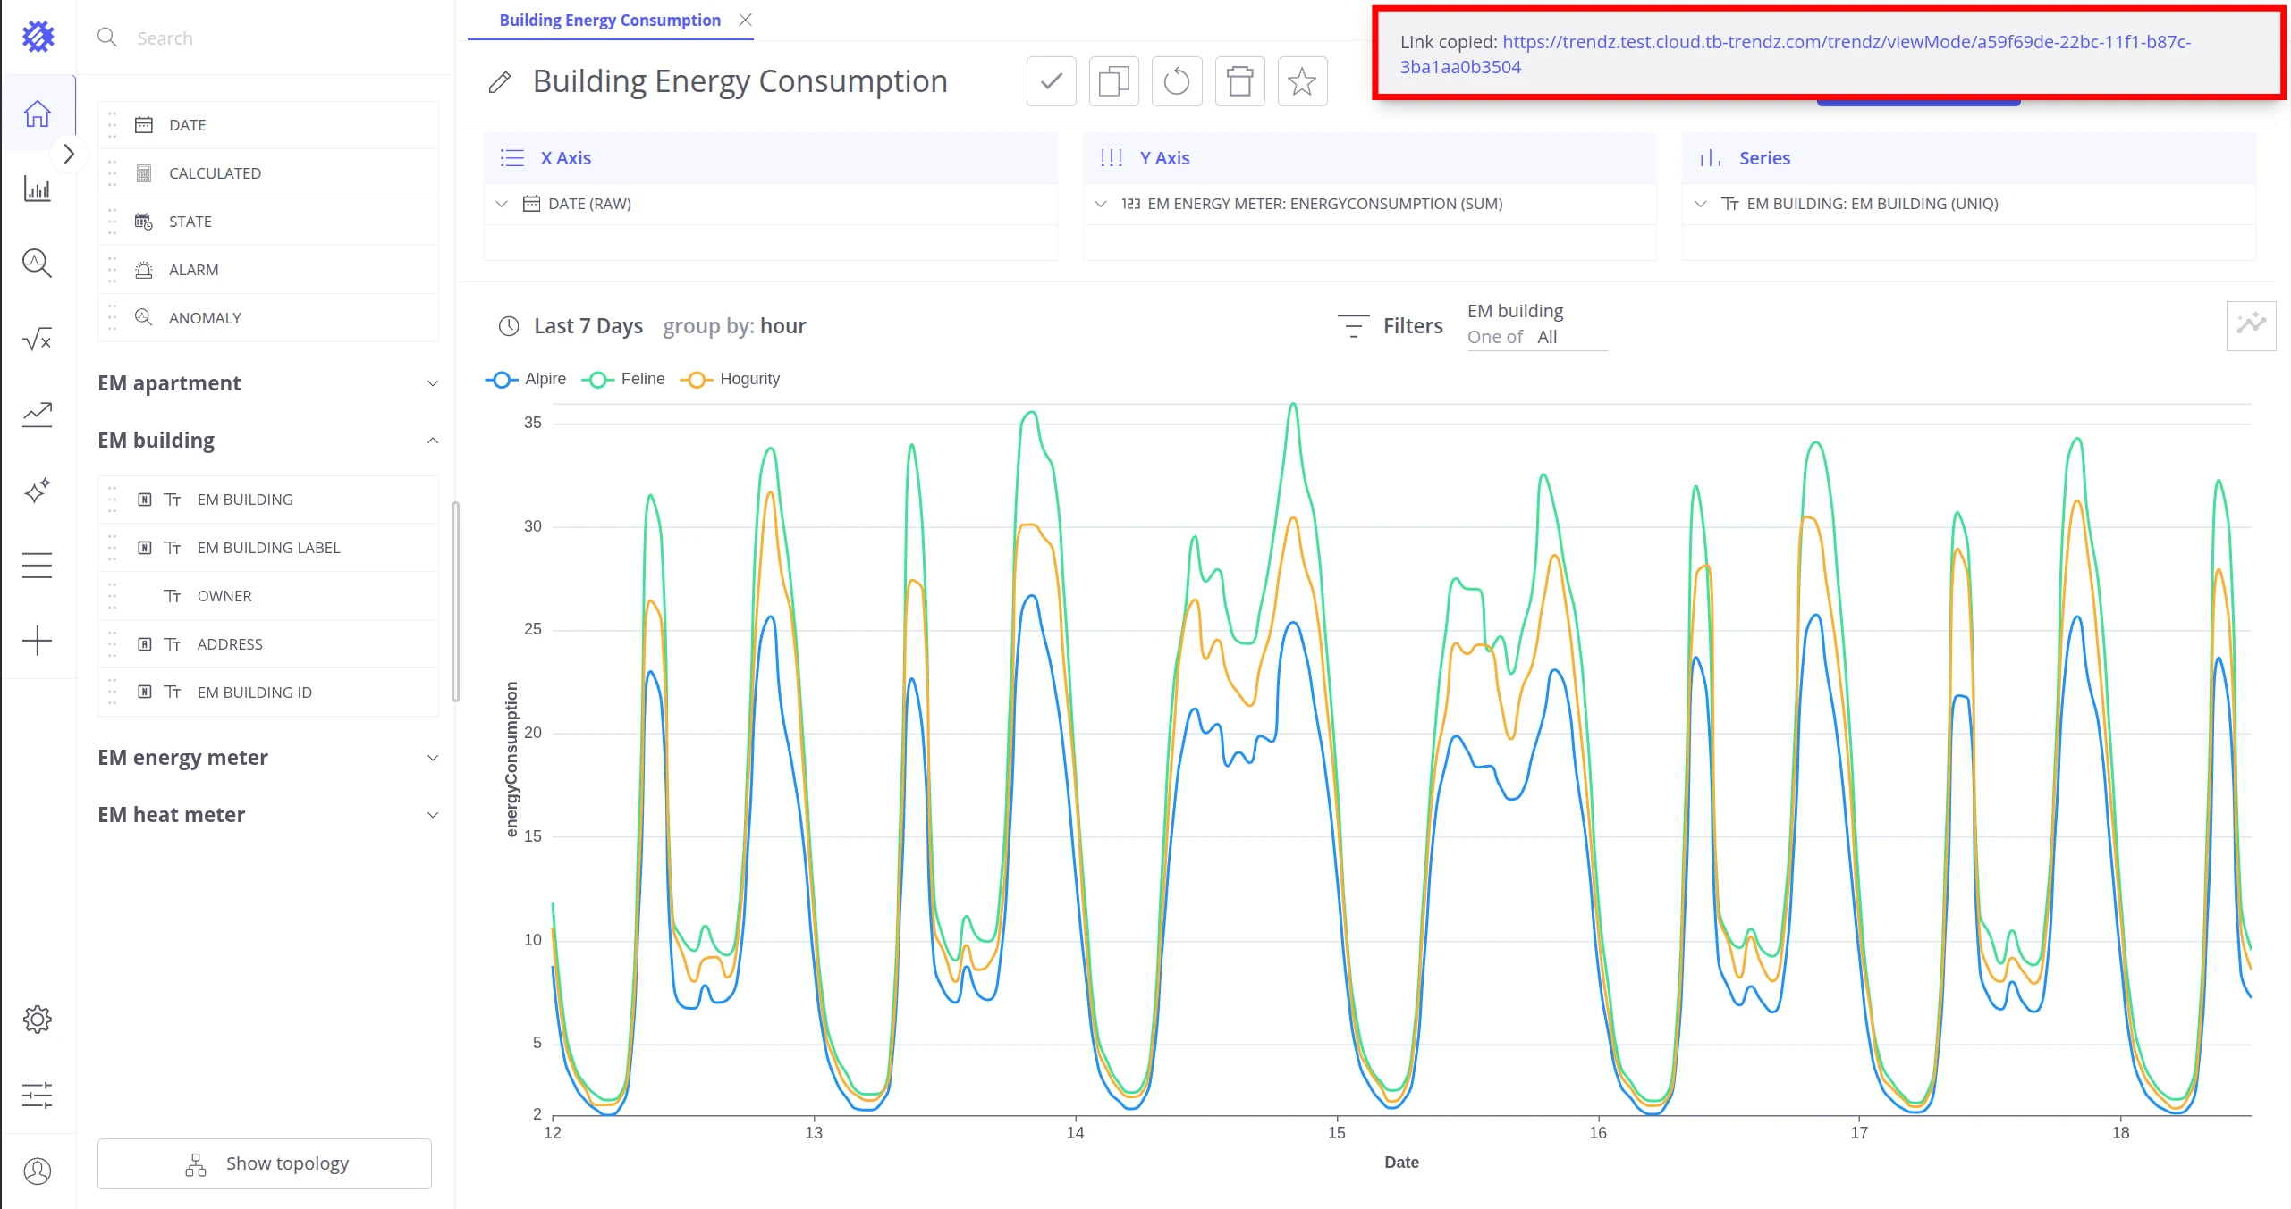Expand the EM energy meter section

(x=268, y=758)
